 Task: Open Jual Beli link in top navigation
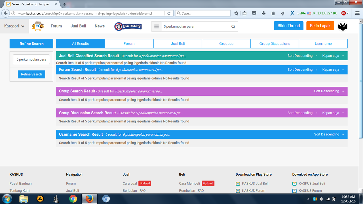pos(78,26)
